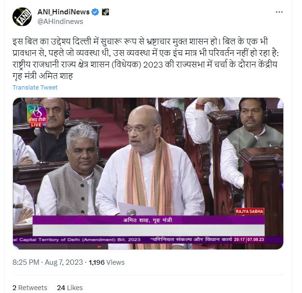Click the purple Amit Shah name caption banner
This screenshot has height=293, width=302.
pos(149,220)
